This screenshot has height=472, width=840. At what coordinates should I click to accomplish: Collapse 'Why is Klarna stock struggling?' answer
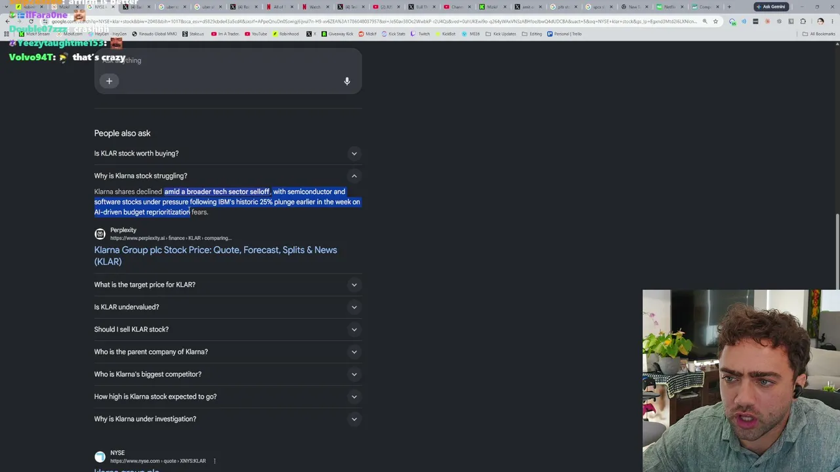pyautogui.click(x=228, y=176)
